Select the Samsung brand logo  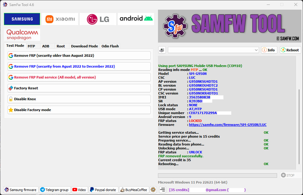click(22, 19)
